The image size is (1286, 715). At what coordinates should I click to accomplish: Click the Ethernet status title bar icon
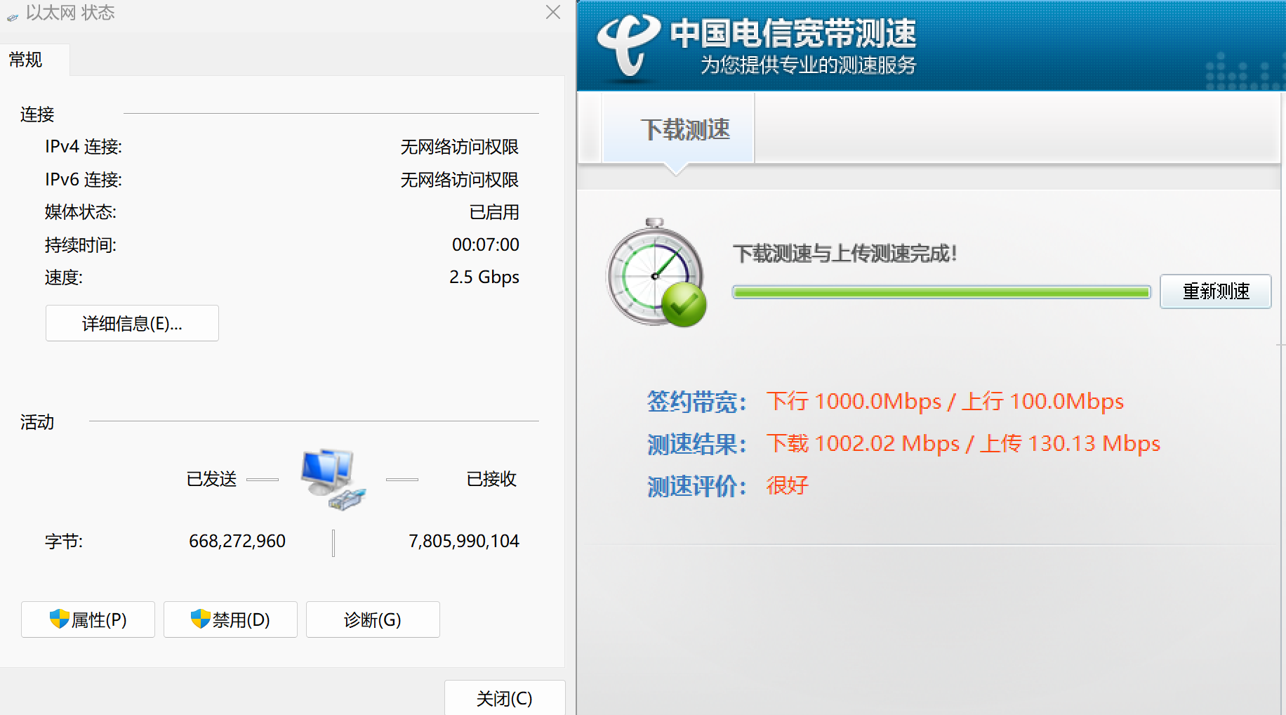[x=13, y=15]
